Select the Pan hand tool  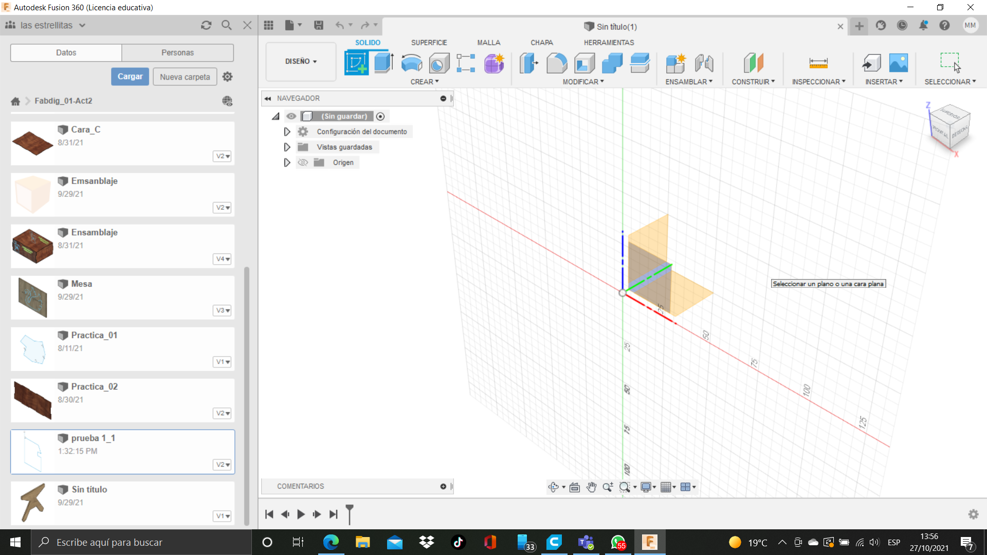pyautogui.click(x=591, y=487)
